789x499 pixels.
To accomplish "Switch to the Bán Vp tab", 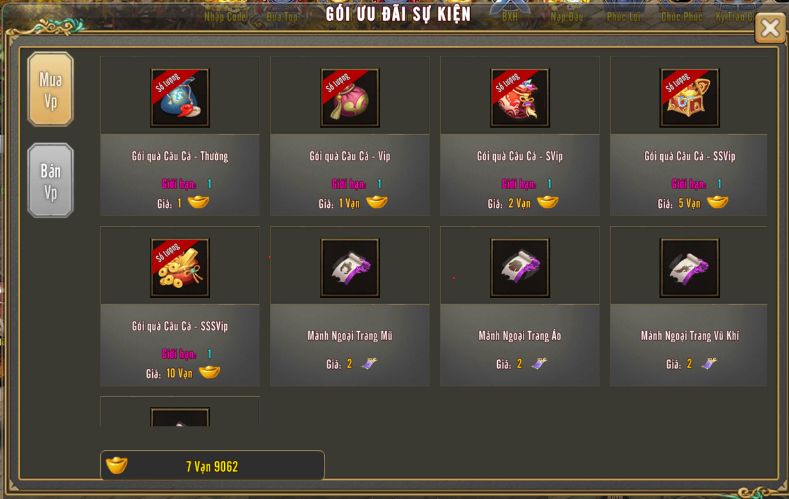I will [x=51, y=181].
